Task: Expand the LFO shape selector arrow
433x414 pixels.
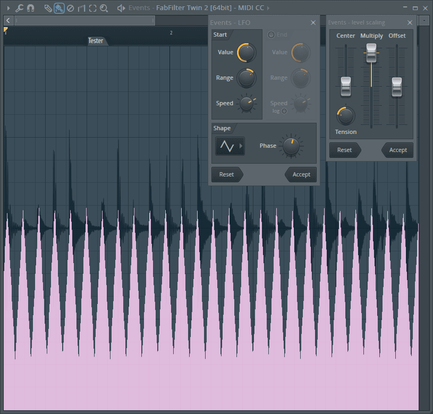Action: click(241, 146)
